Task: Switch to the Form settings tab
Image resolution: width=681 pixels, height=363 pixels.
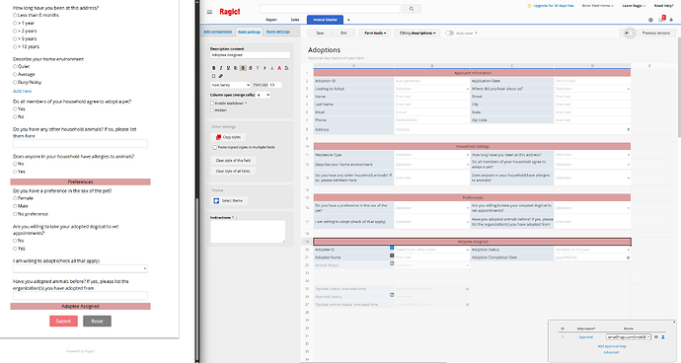Action: tap(278, 32)
